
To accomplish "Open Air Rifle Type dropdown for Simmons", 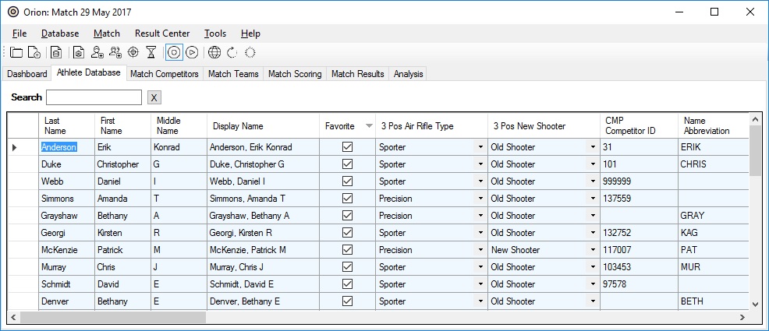I will pos(480,199).
